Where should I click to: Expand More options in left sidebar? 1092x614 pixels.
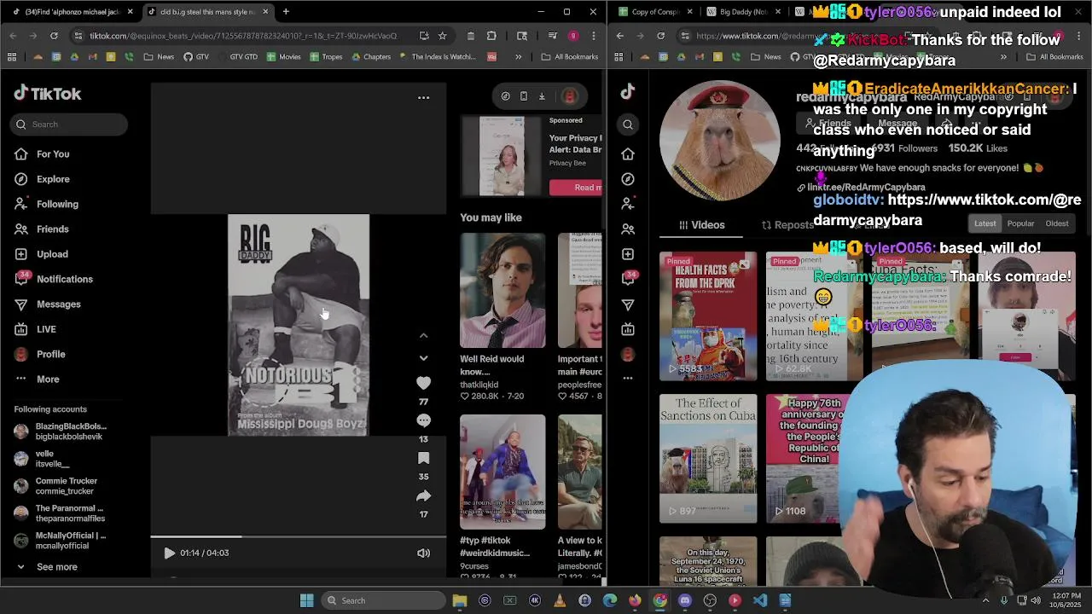point(37,379)
